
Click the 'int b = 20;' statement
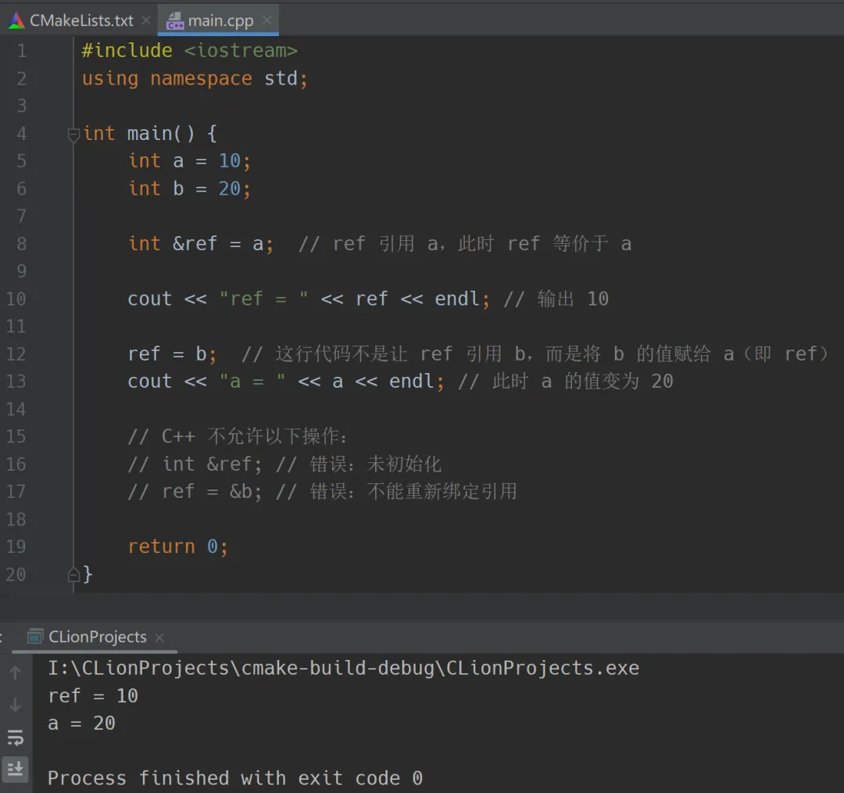pyautogui.click(x=189, y=188)
